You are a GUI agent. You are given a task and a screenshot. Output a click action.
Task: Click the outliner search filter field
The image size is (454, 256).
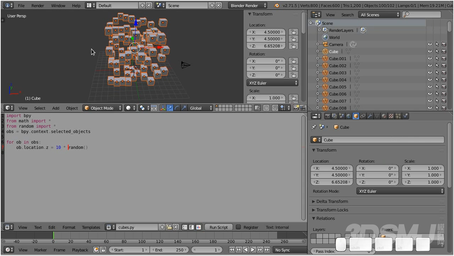pos(422,15)
